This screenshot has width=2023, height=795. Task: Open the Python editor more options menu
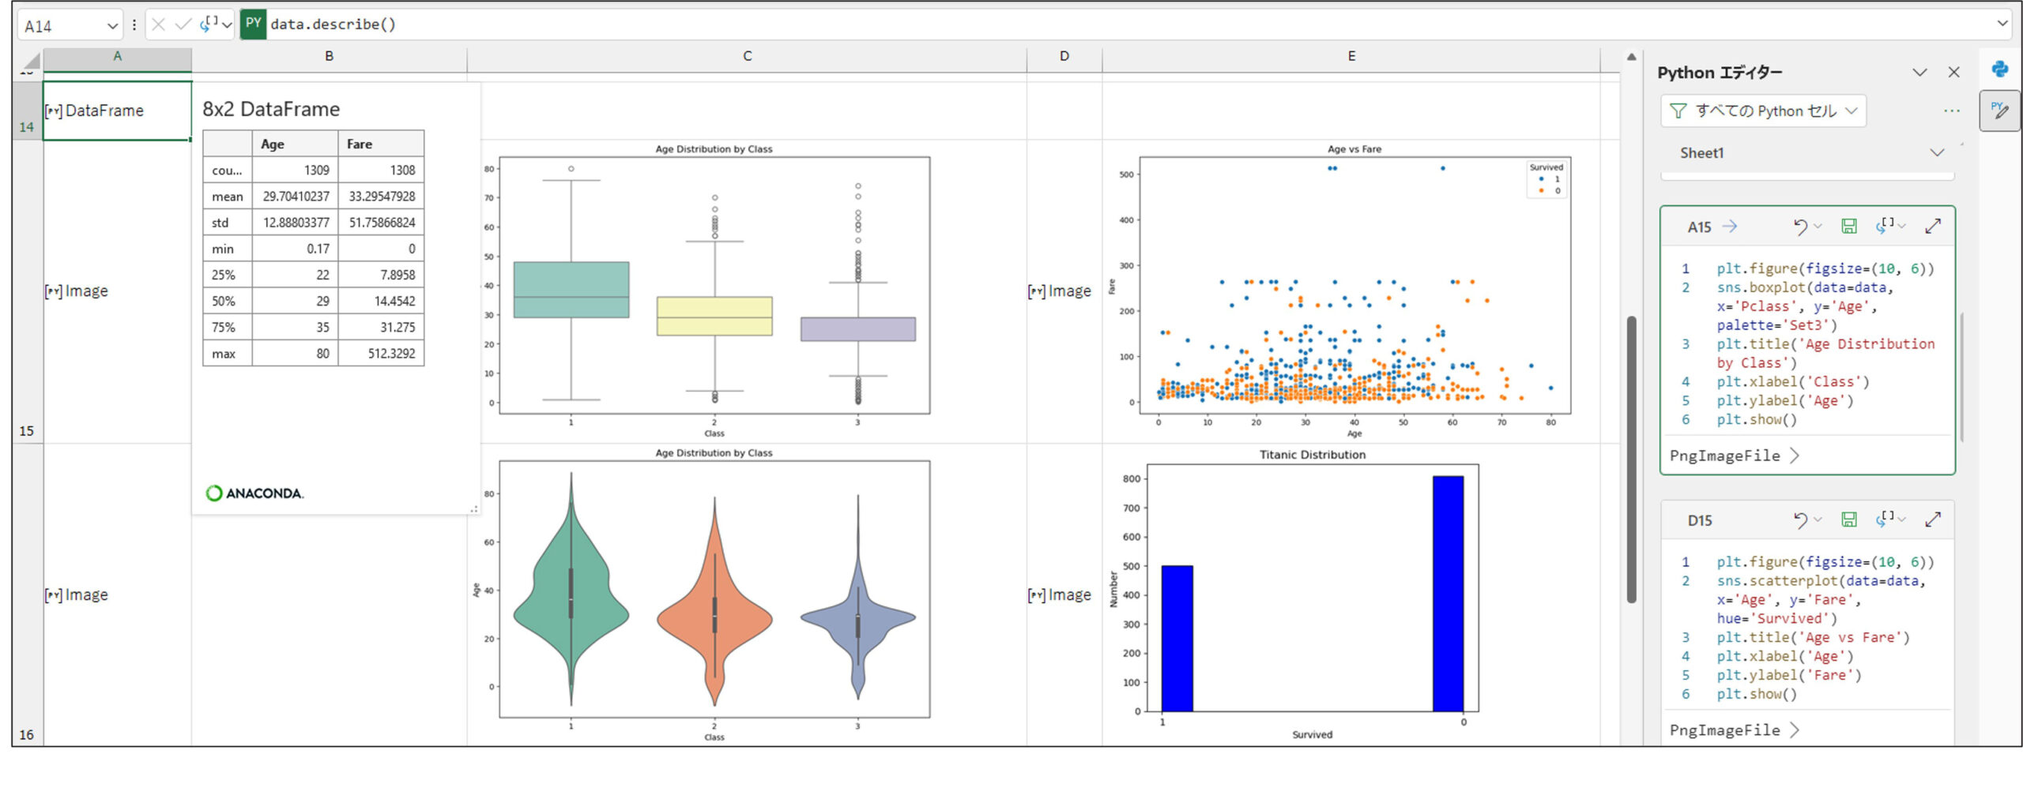pyautogui.click(x=1951, y=111)
